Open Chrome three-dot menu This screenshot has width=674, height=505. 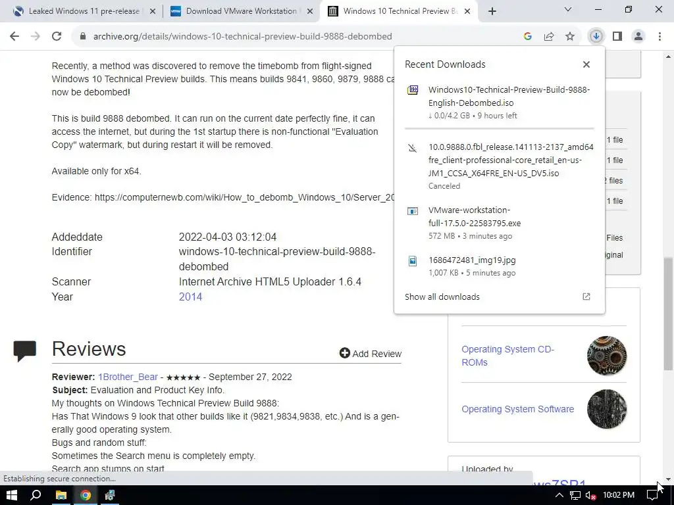pyautogui.click(x=660, y=37)
